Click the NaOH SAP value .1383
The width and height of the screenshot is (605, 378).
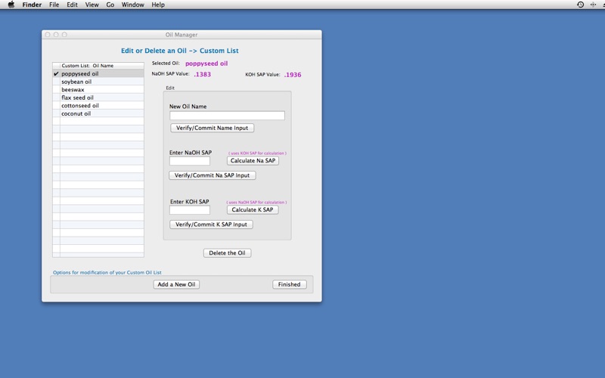click(x=203, y=74)
